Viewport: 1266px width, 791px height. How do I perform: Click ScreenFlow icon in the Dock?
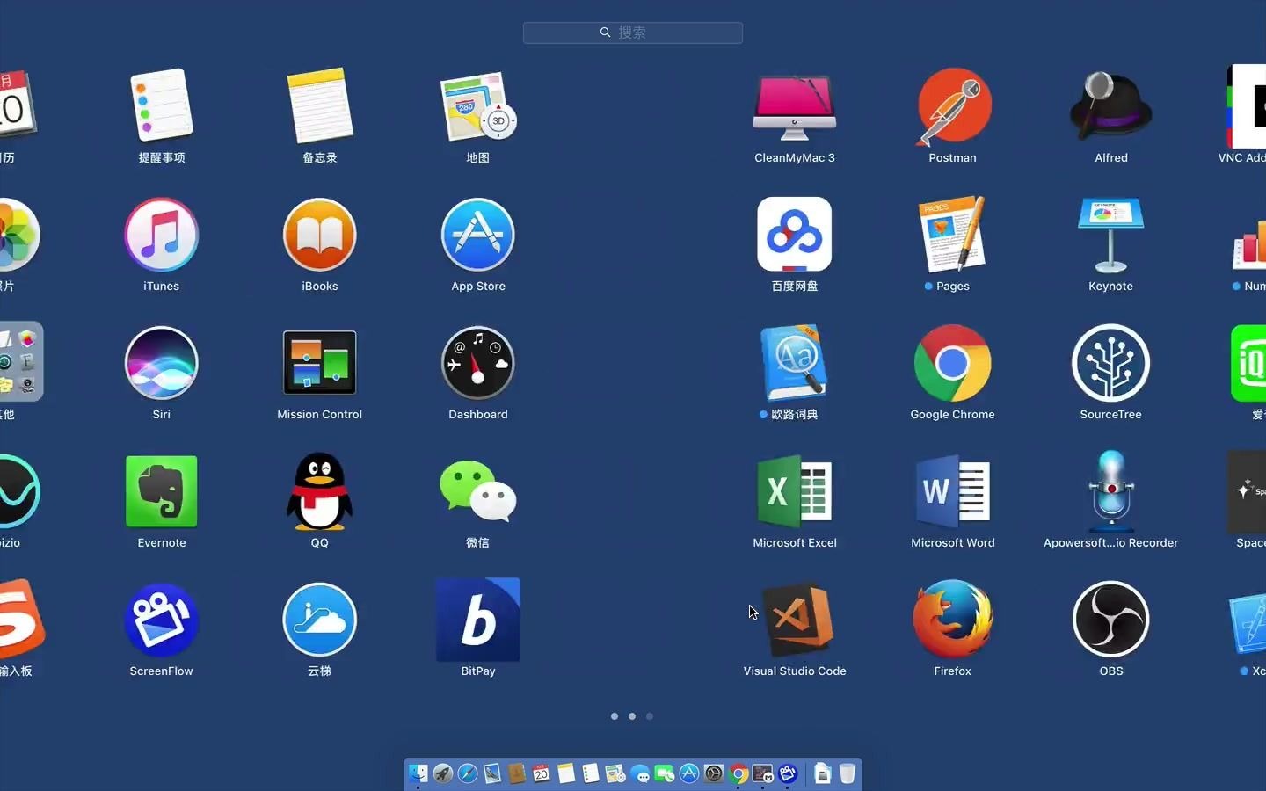[788, 773]
